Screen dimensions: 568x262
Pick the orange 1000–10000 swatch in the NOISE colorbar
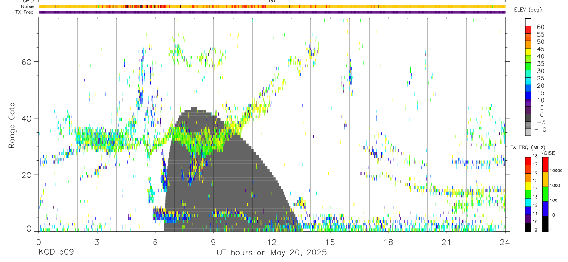point(545,179)
